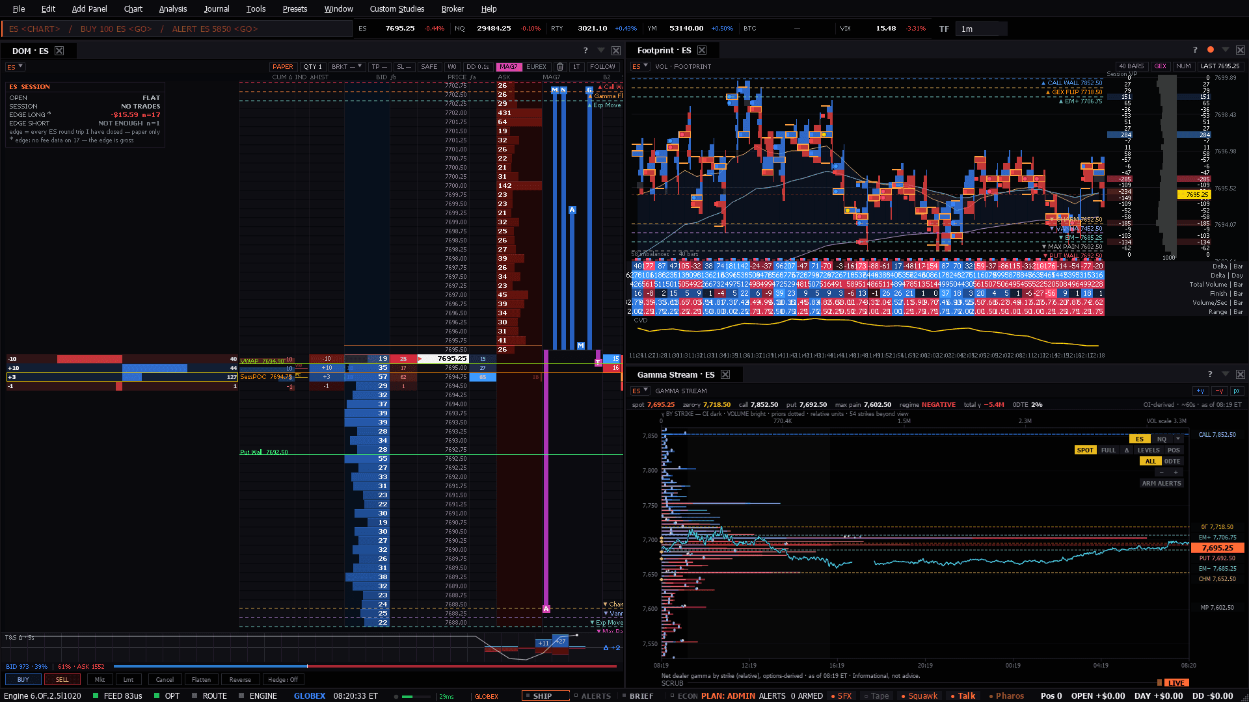Open the Footprint panel menu arrow
This screenshot has width=1249, height=702.
(1226, 50)
